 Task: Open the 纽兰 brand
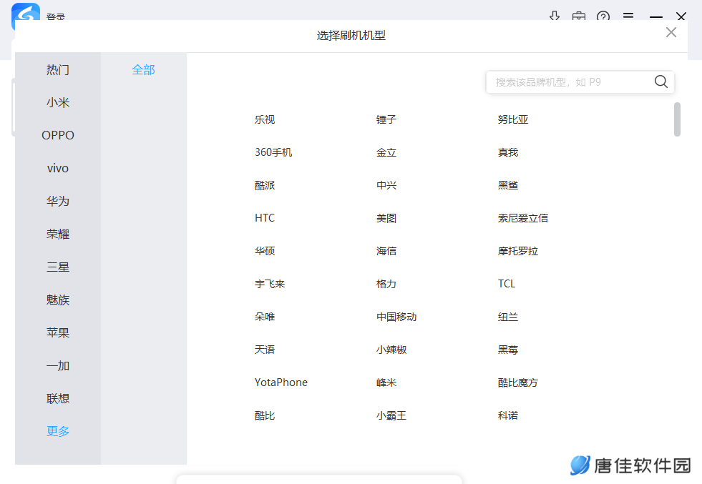(x=507, y=317)
